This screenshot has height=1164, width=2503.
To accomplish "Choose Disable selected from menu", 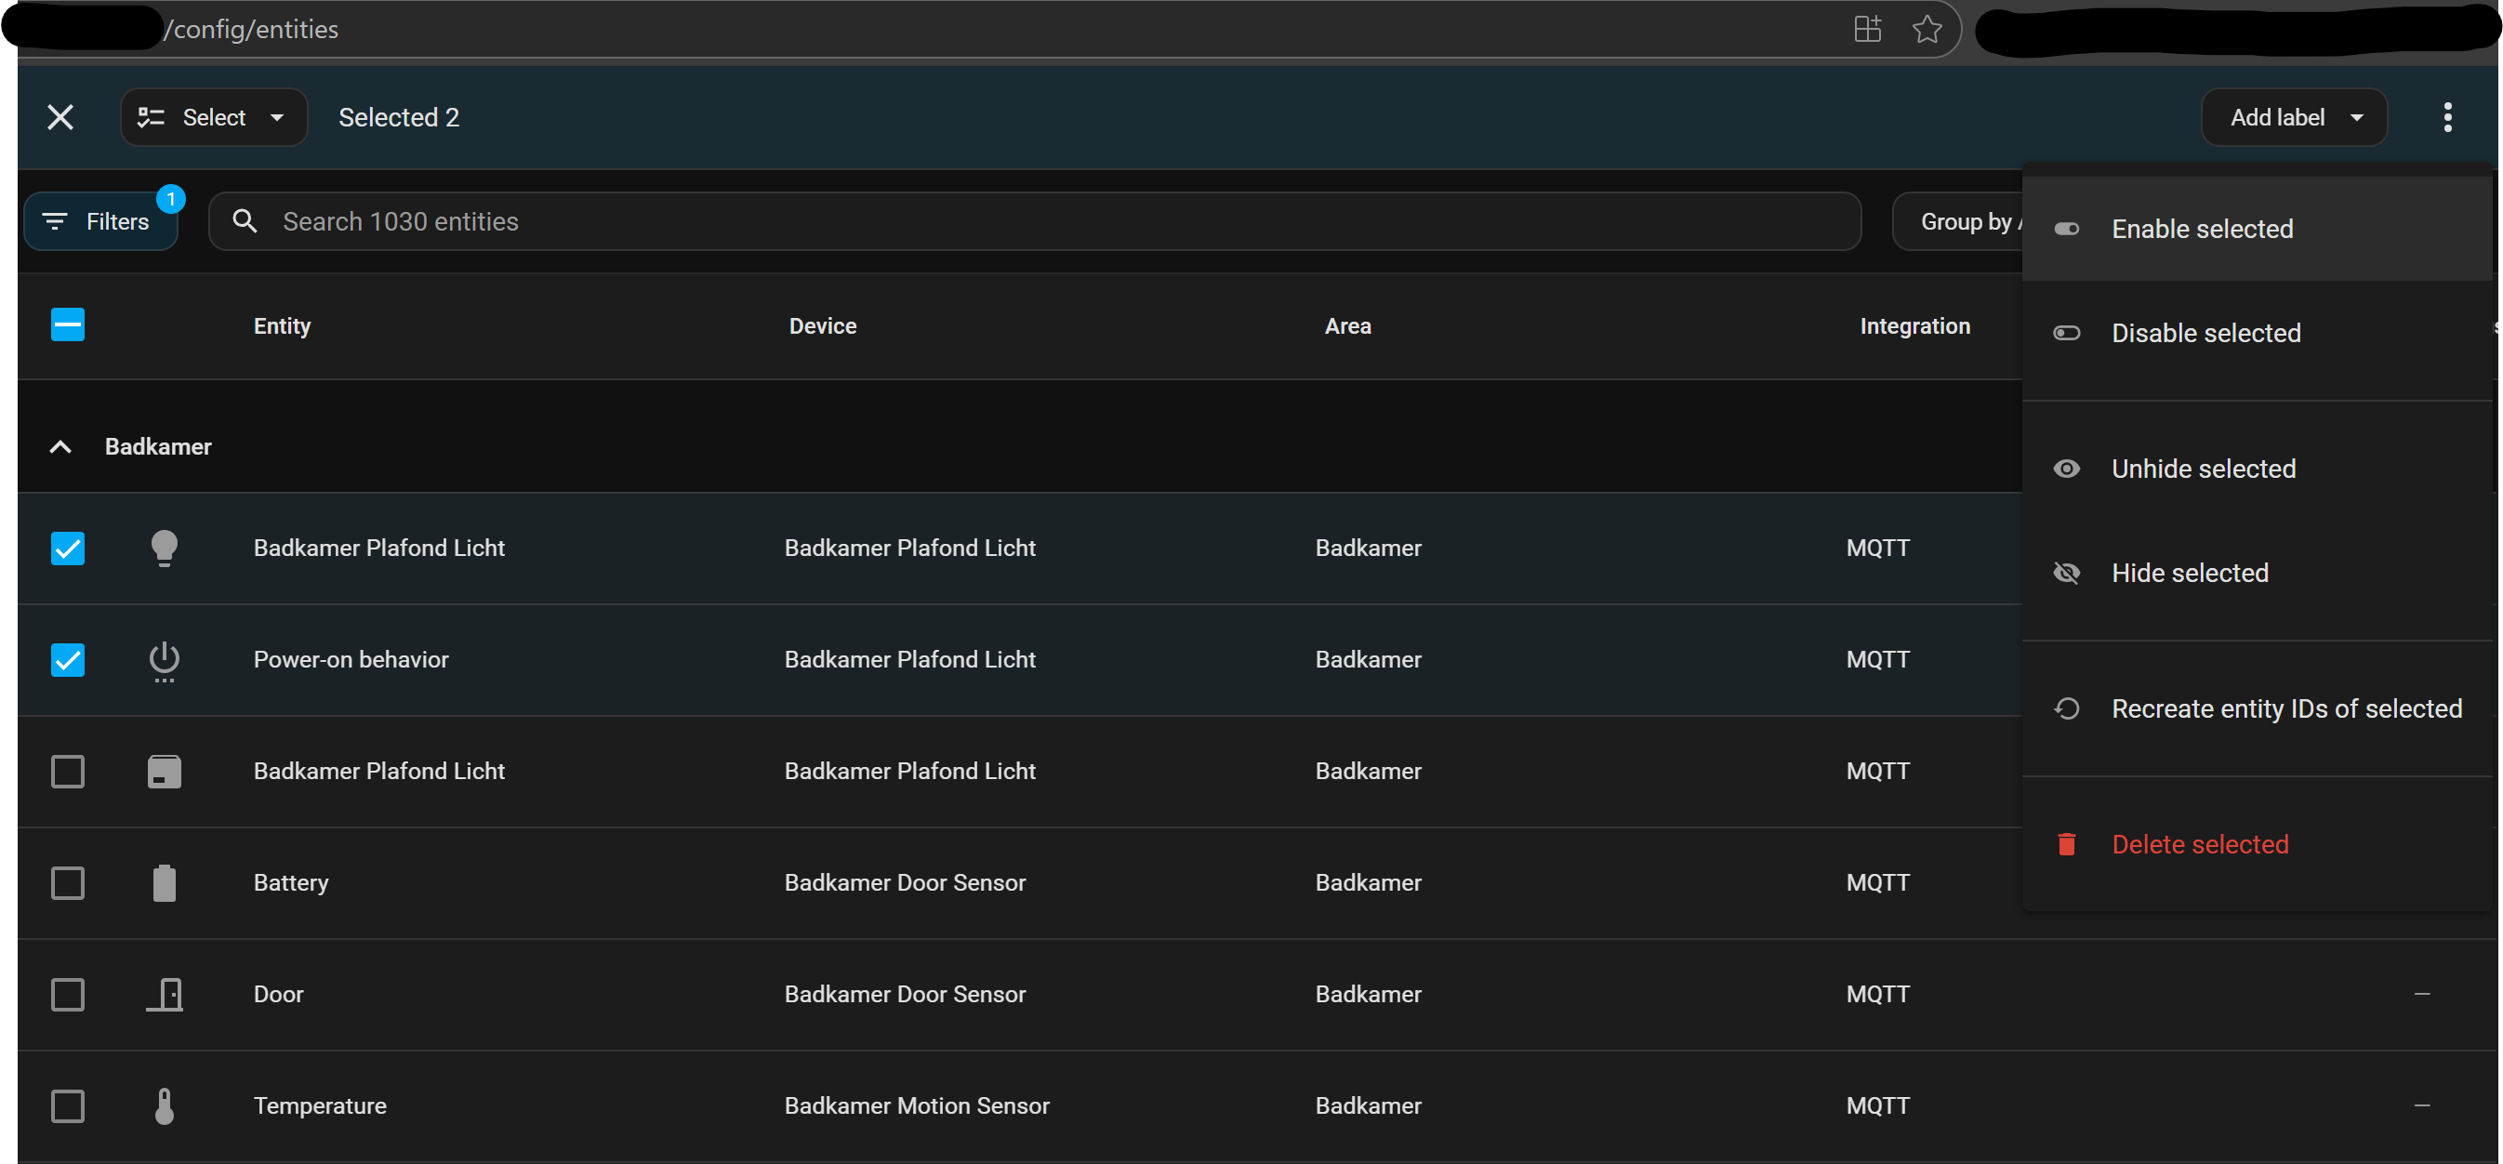I will (2205, 333).
